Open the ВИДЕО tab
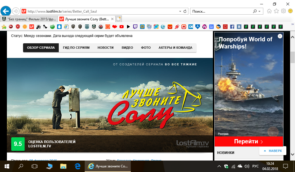The width and height of the screenshot is (295, 172). tap(127, 48)
